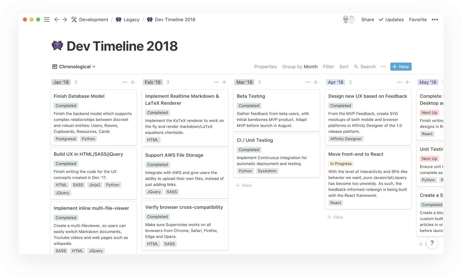Click the board view icon beside Chronological
This screenshot has height=278, width=462.
(x=54, y=67)
